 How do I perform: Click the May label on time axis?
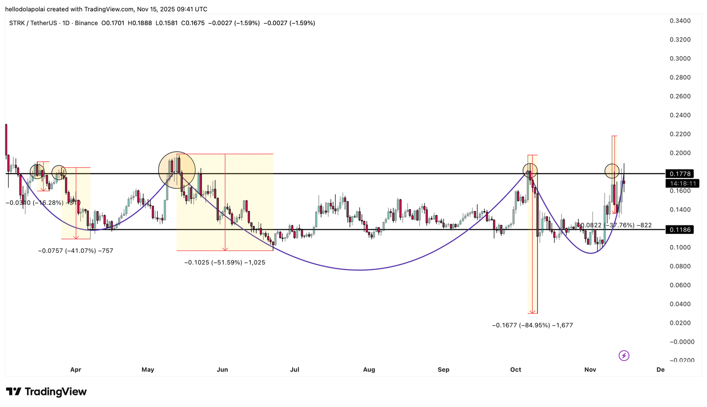[148, 369]
